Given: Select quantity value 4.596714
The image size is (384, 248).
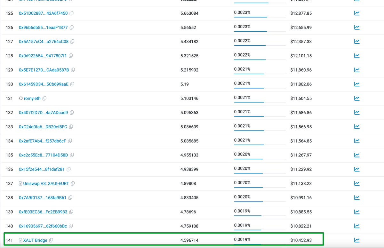Looking at the screenshot, I should (x=189, y=240).
